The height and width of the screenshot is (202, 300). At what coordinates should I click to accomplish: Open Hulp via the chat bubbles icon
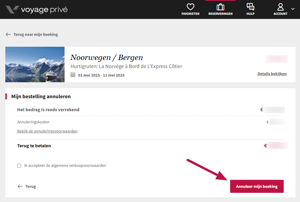(250, 7)
